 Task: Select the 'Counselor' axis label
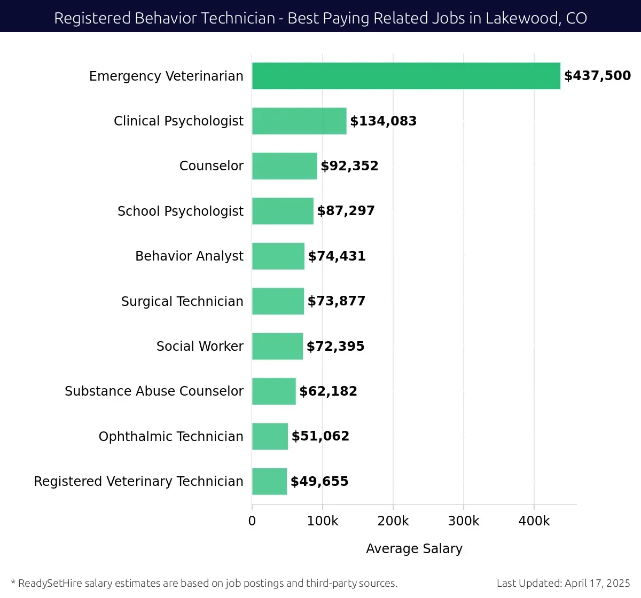[212, 166]
